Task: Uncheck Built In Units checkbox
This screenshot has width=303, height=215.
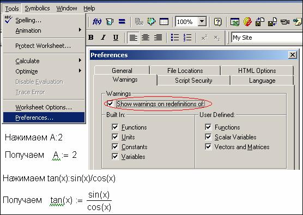Action: 115,137
